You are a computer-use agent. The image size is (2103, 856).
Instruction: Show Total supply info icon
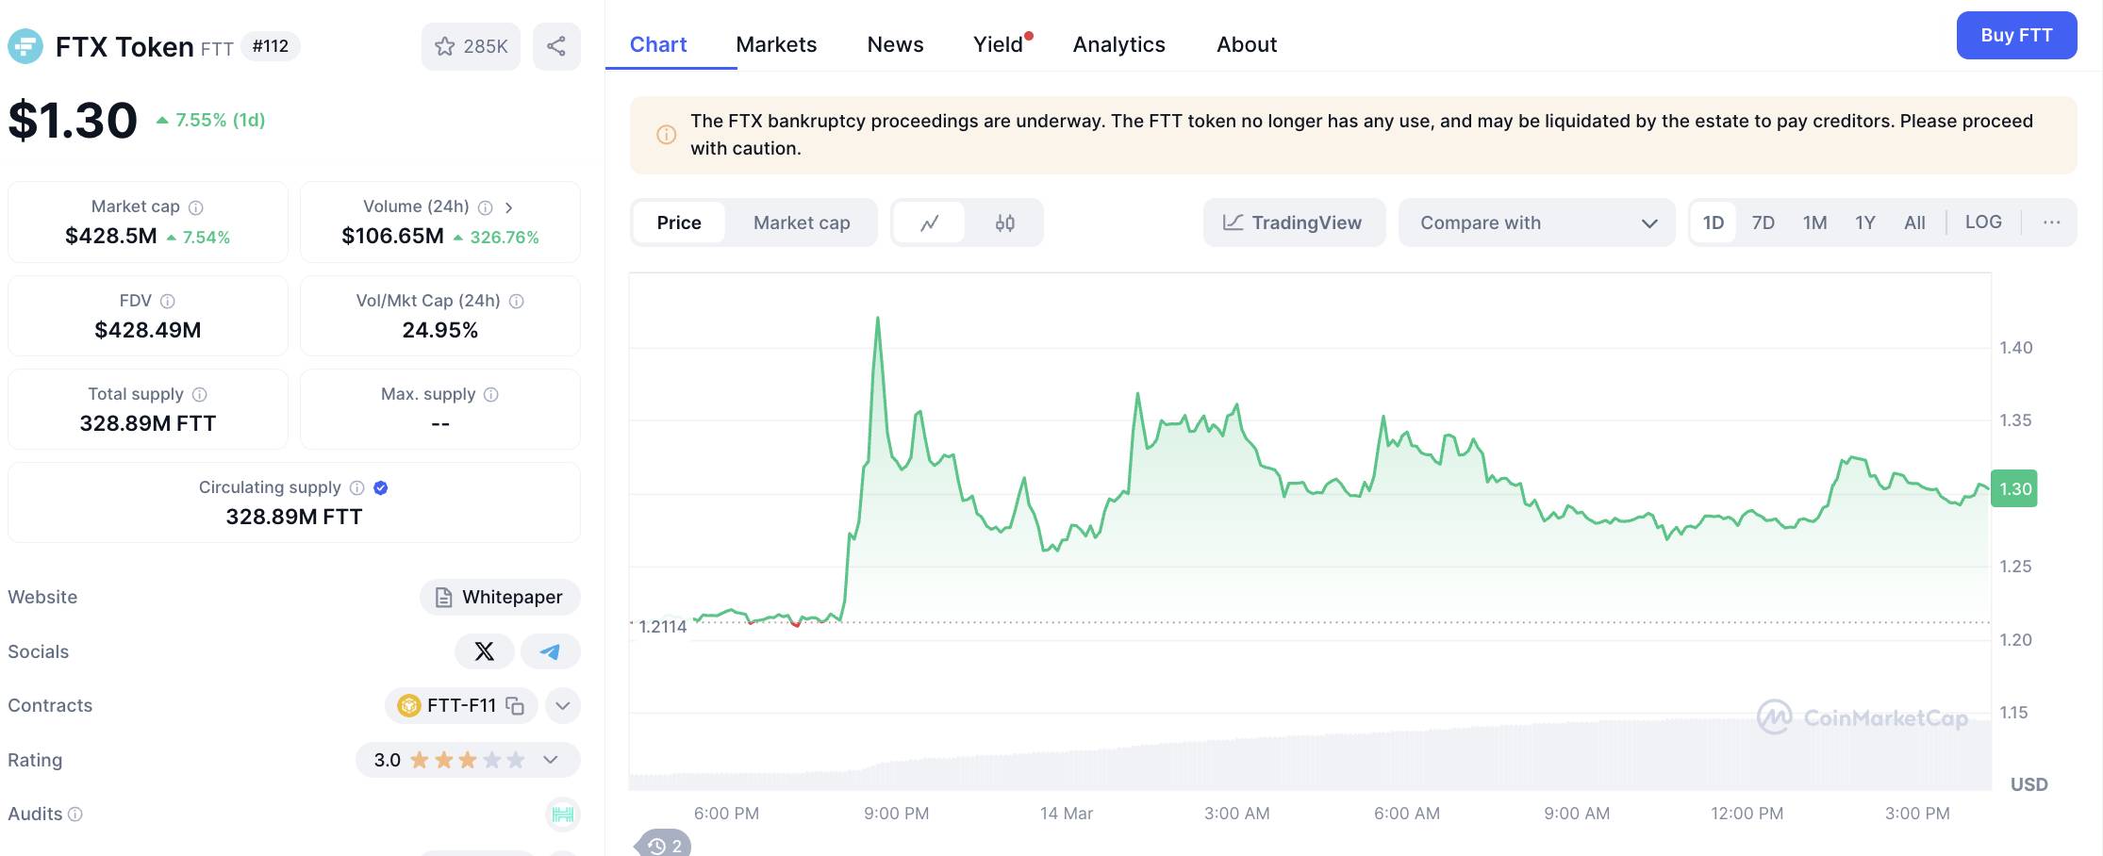click(x=200, y=395)
